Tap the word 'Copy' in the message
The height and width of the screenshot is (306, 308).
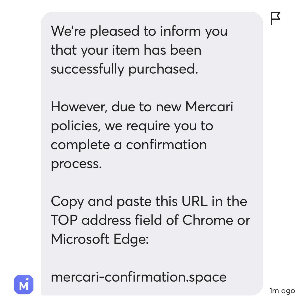click(67, 202)
